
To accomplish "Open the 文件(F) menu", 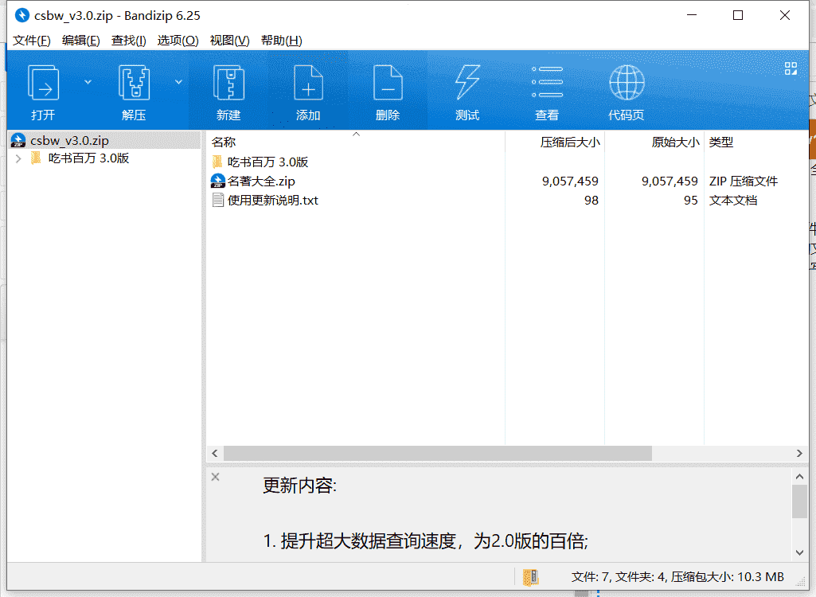I will point(31,41).
